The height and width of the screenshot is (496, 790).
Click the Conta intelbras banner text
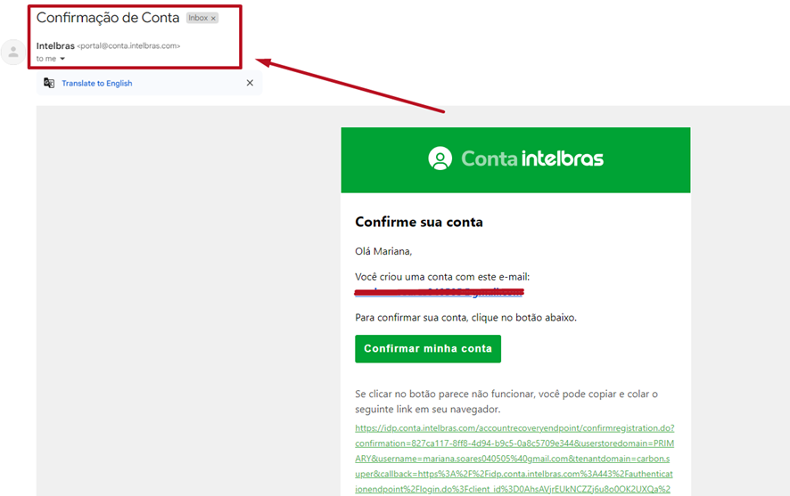tap(532, 159)
